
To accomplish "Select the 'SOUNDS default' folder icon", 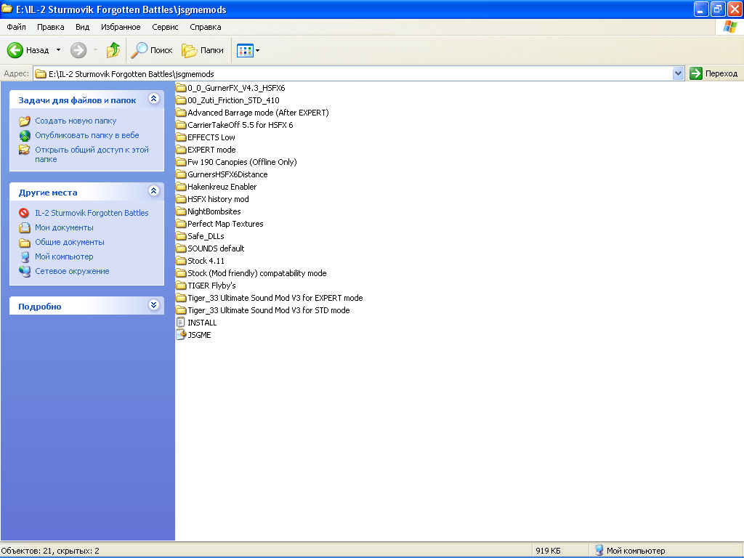I will 181,248.
